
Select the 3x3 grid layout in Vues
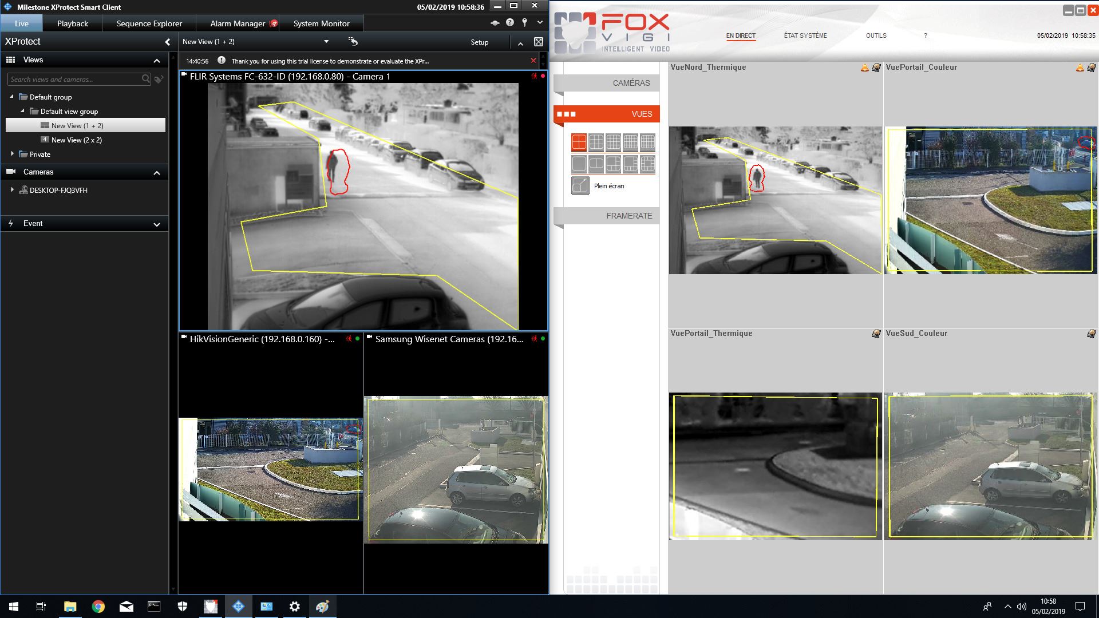[596, 142]
